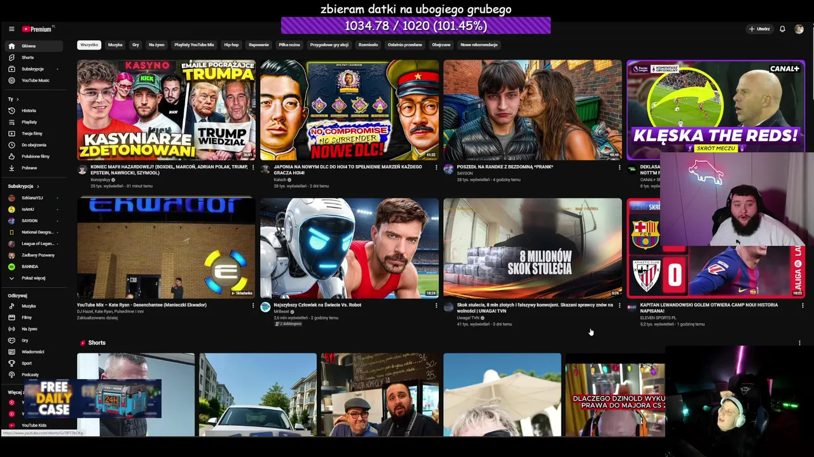Open the SzklanaY2J subscription channel
This screenshot has height=457, width=814.
(34, 198)
